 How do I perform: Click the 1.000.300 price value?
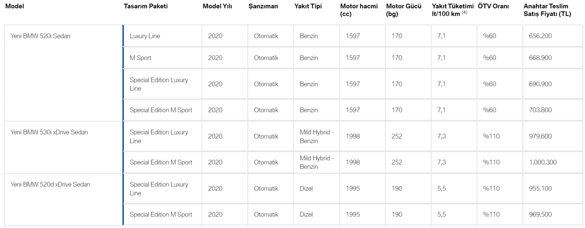(543, 162)
